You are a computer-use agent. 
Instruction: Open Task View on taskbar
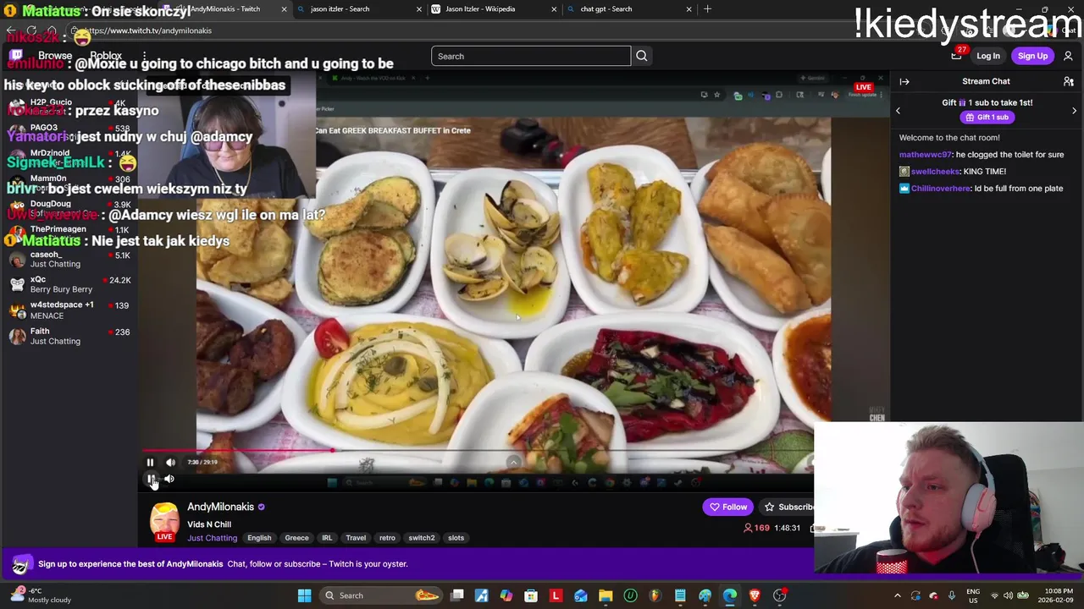pyautogui.click(x=457, y=595)
